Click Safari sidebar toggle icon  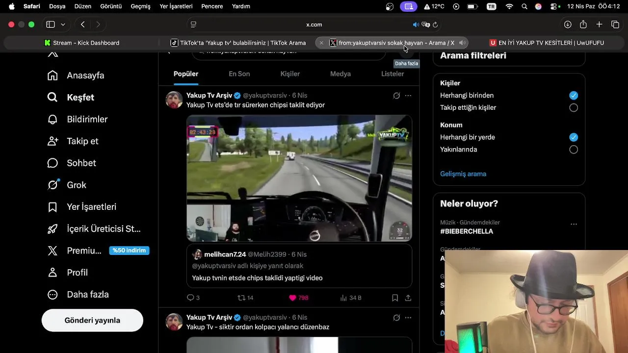click(50, 25)
